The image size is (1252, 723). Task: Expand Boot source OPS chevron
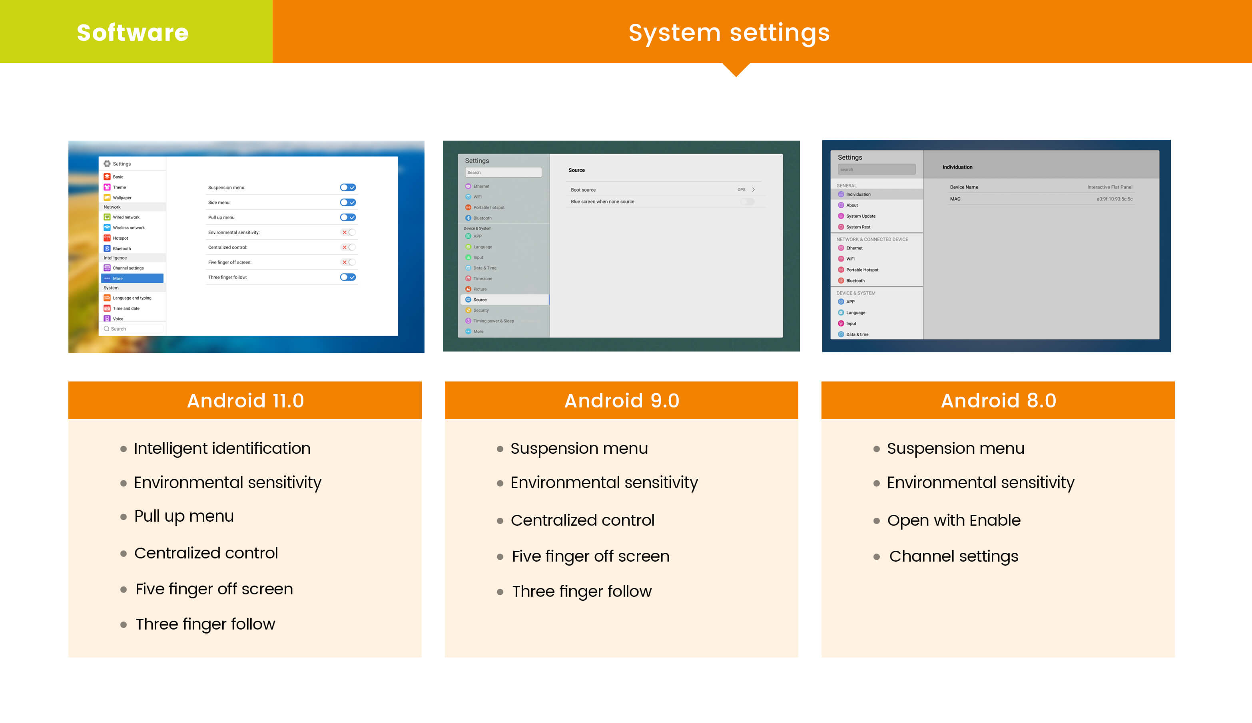click(x=753, y=190)
